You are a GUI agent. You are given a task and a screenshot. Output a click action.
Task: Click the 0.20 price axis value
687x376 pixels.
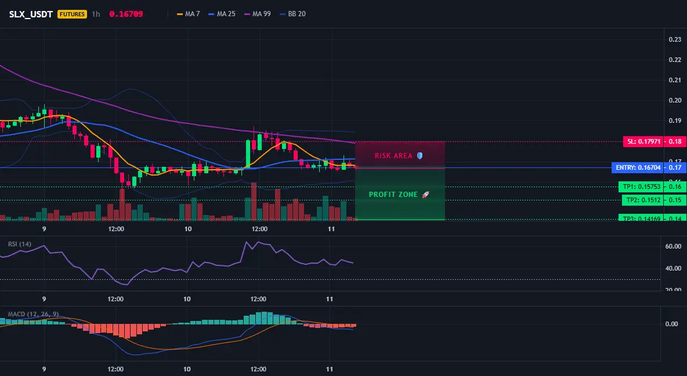click(675, 100)
